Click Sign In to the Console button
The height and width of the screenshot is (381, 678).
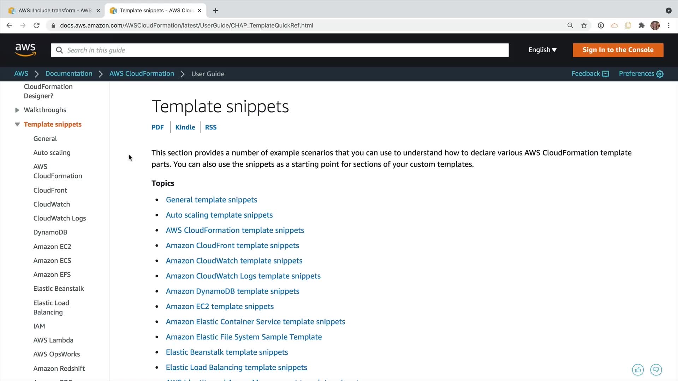click(x=618, y=50)
